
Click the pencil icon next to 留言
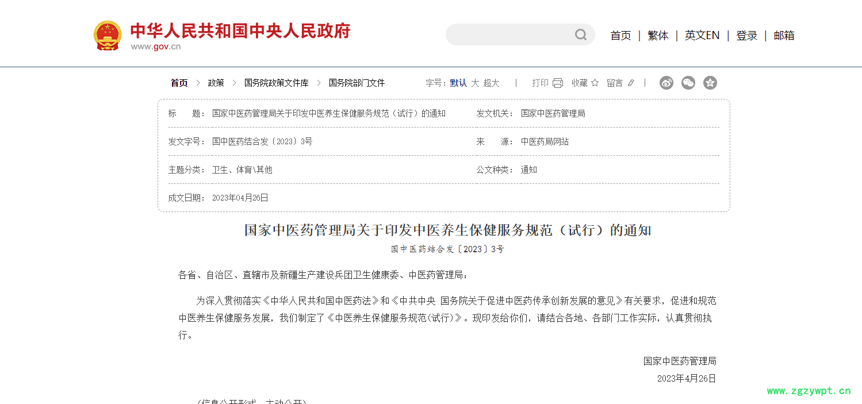pyautogui.click(x=631, y=83)
